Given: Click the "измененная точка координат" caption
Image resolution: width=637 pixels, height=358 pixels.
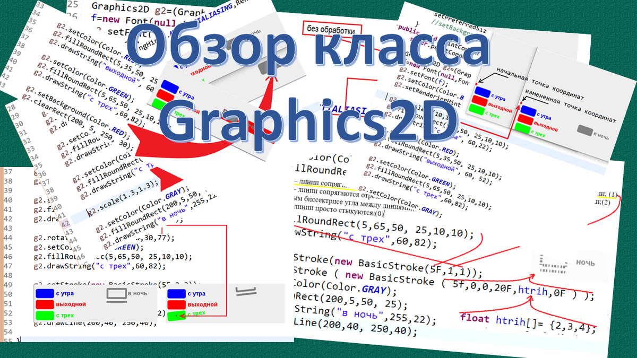Looking at the screenshot, I should point(571,106).
